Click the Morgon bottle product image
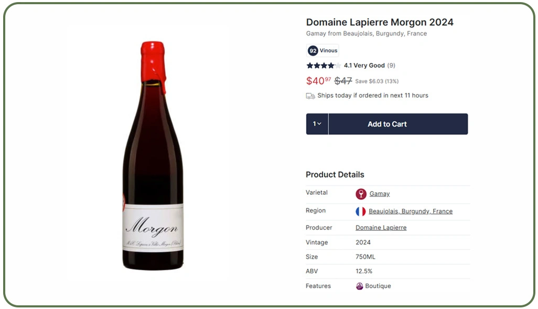The height and width of the screenshot is (309, 538). [153, 155]
